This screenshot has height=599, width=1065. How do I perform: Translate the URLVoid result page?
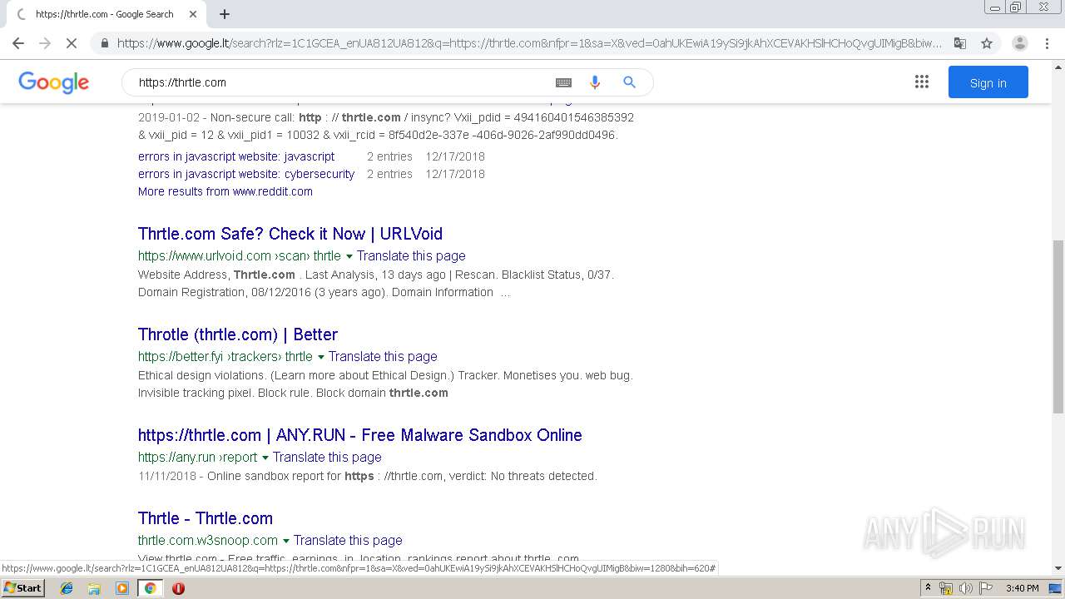[411, 256]
